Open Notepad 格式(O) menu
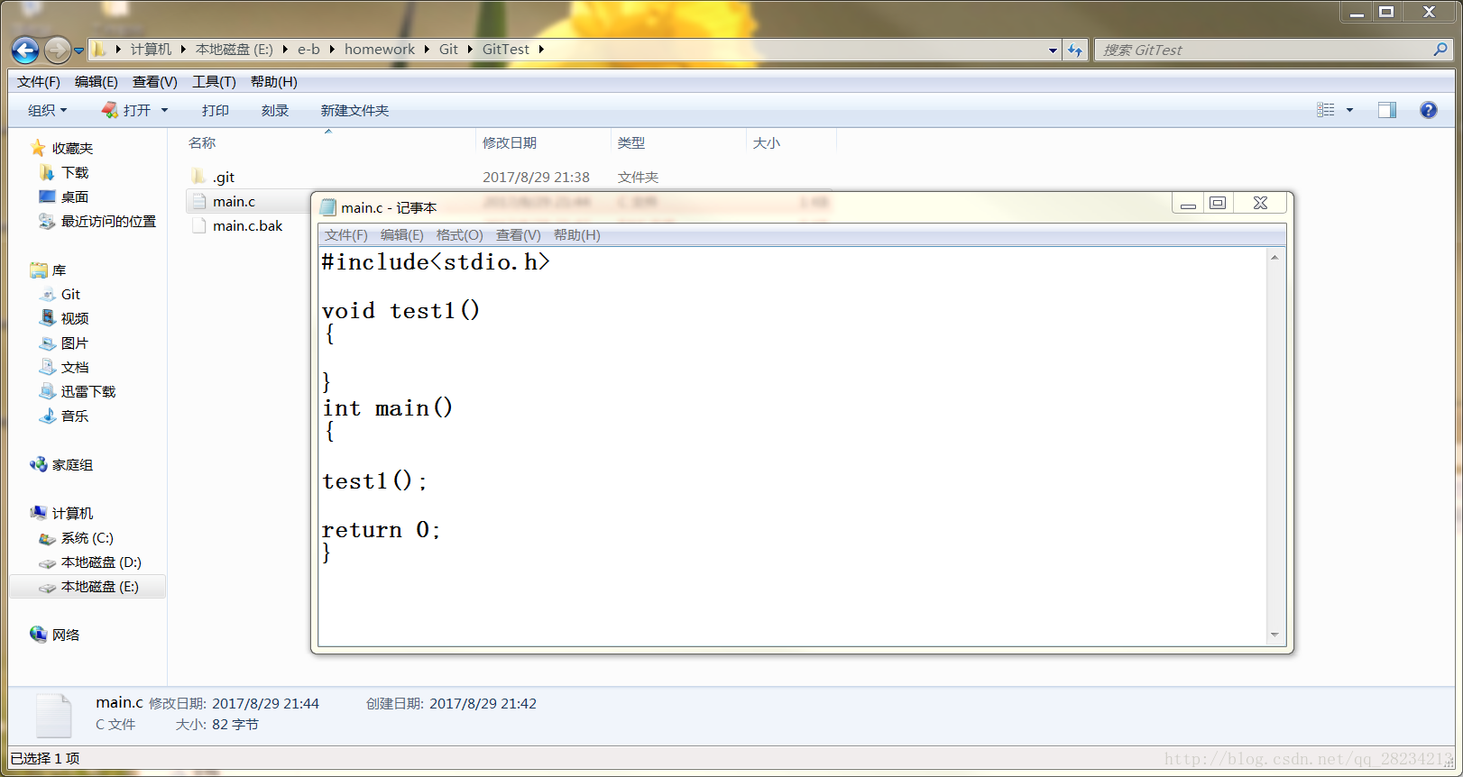The image size is (1463, 777). tap(460, 235)
